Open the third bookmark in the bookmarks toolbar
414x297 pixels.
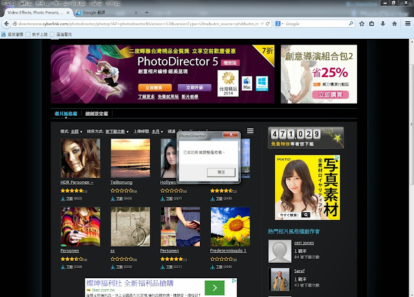tap(61, 34)
